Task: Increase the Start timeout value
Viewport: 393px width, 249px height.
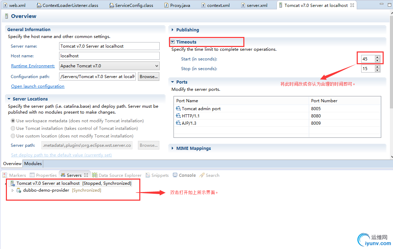Action: click(377, 57)
